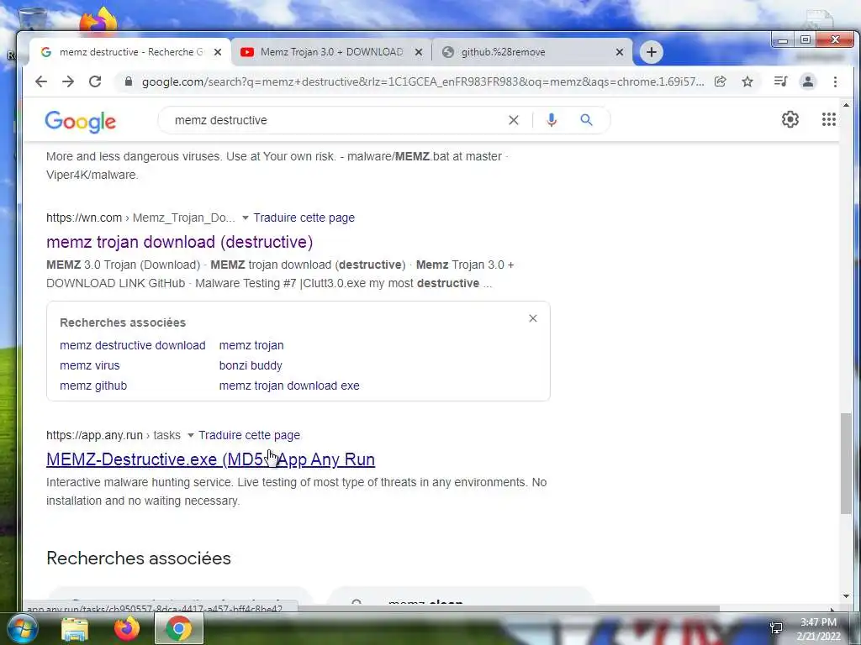Start voice search with microphone
861x645 pixels.
[x=552, y=120]
